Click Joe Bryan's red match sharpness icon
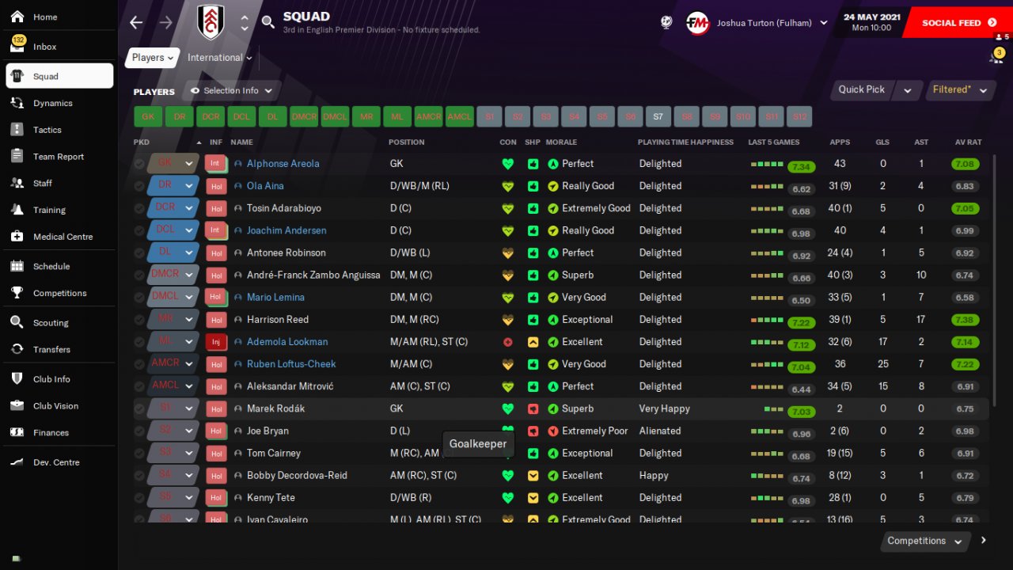The height and width of the screenshot is (570, 1013). 533,431
